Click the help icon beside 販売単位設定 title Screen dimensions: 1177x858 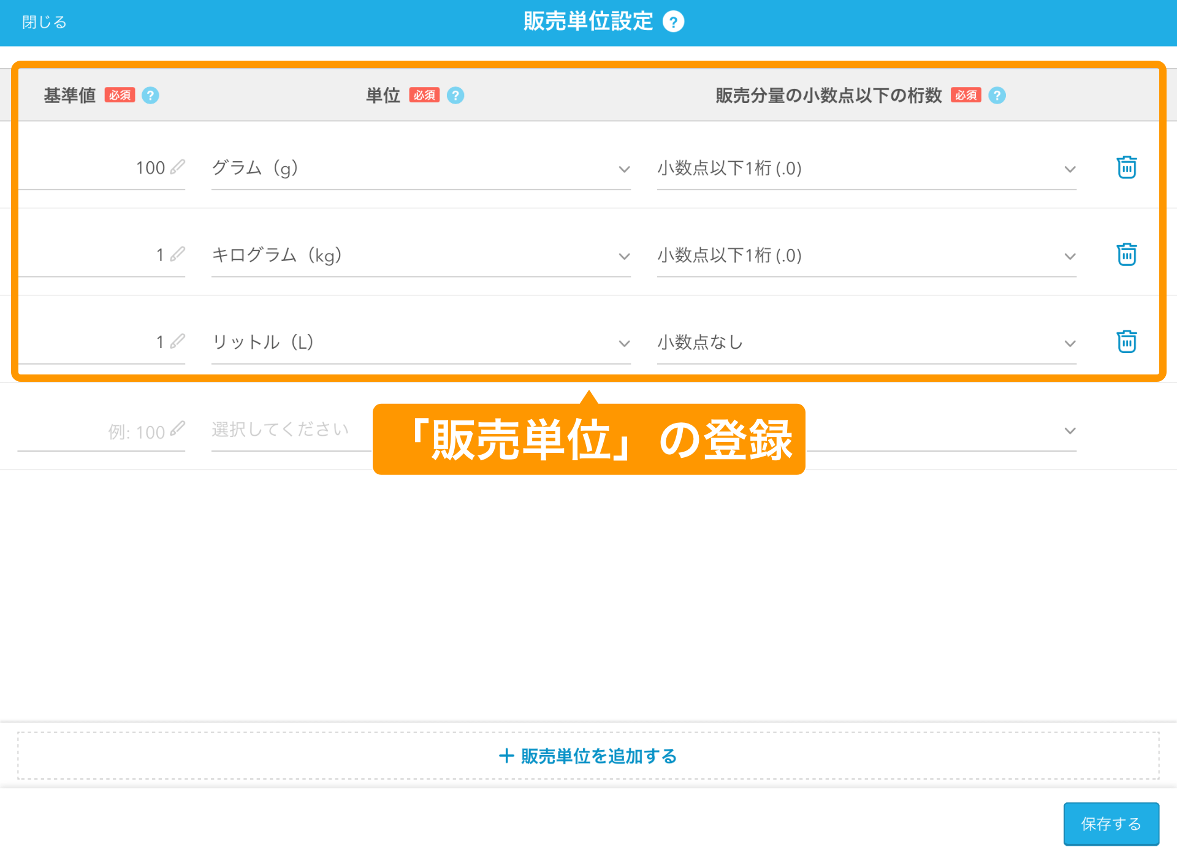(x=673, y=22)
